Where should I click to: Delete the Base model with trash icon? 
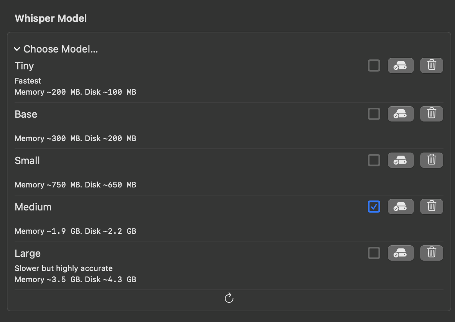coord(432,114)
